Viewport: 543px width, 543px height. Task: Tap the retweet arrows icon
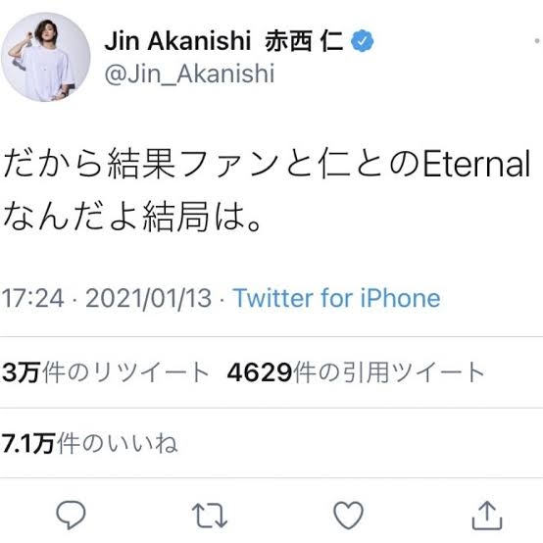point(210,516)
